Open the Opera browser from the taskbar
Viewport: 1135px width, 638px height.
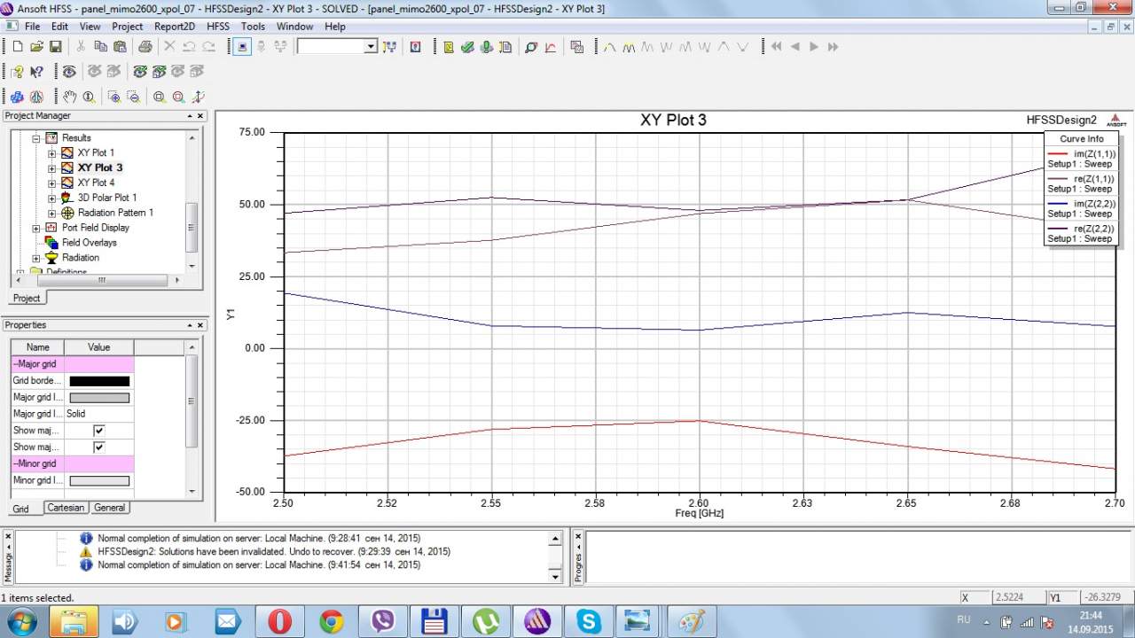tap(279, 621)
